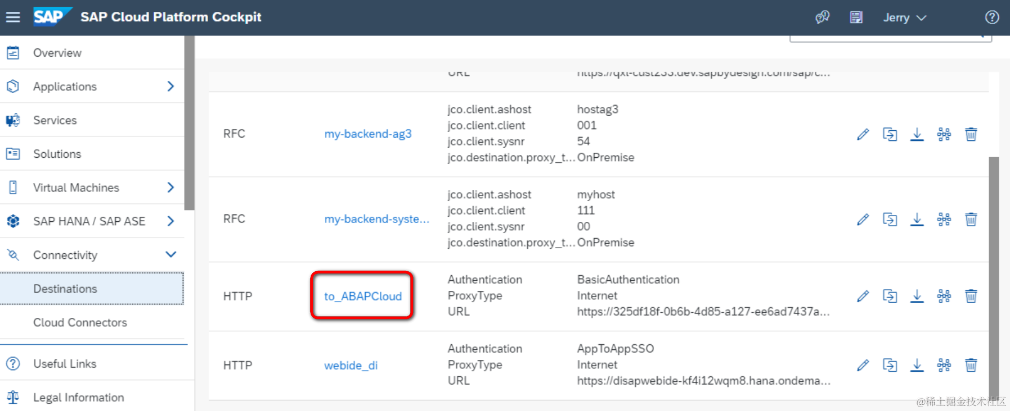Viewport: 1010px width, 411px height.
Task: Expand the Virtual Machines chevron
Action: (x=170, y=188)
